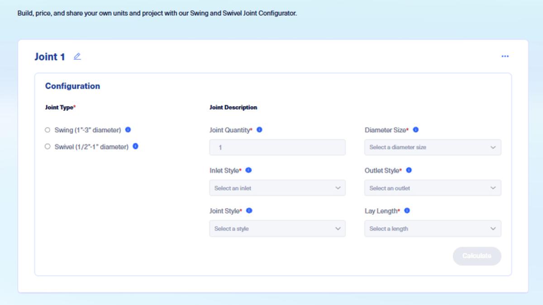This screenshot has height=305, width=543.
Task: Open the Inlet Style selector
Action: click(277, 188)
